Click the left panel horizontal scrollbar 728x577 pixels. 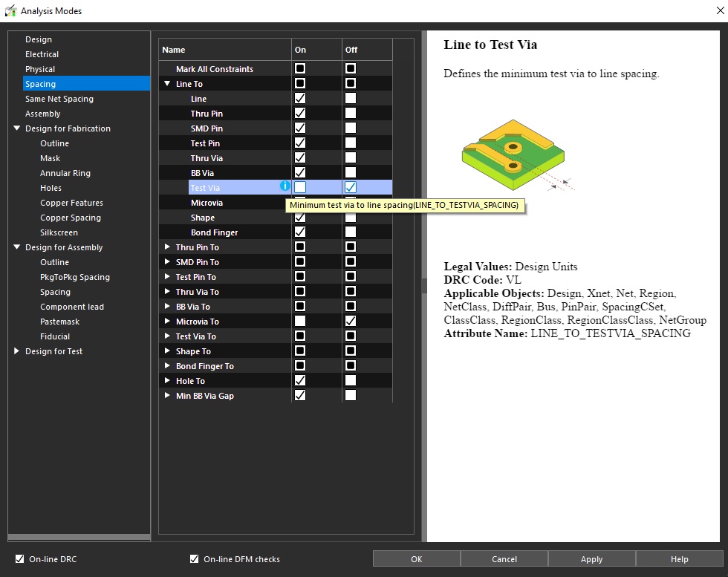point(78,537)
